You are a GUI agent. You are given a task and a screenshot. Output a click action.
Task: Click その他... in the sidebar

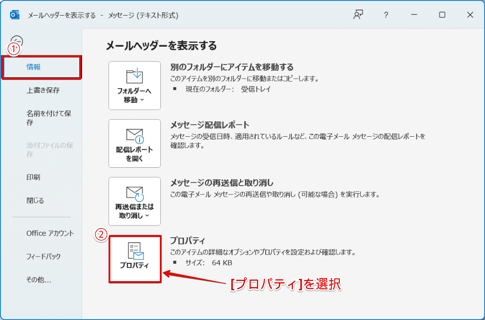point(38,280)
